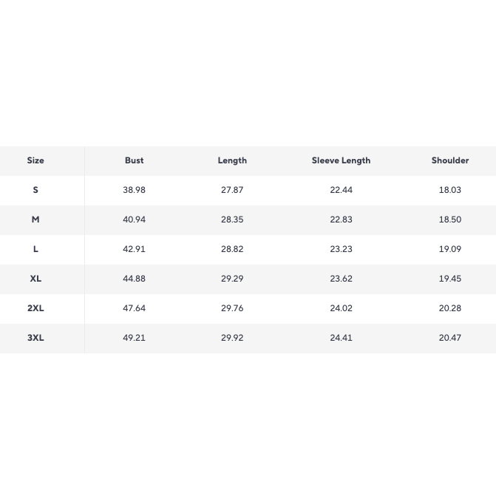
Task: Click the sleeve length value 23.23
Action: (341, 249)
